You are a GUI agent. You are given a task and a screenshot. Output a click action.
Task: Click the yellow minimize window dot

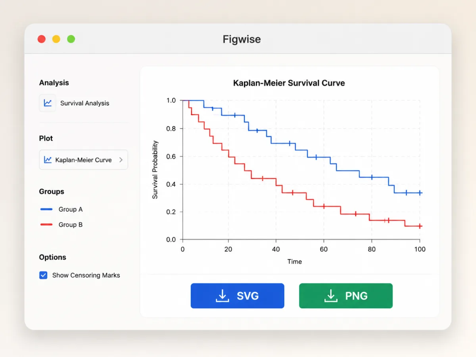[56, 39]
